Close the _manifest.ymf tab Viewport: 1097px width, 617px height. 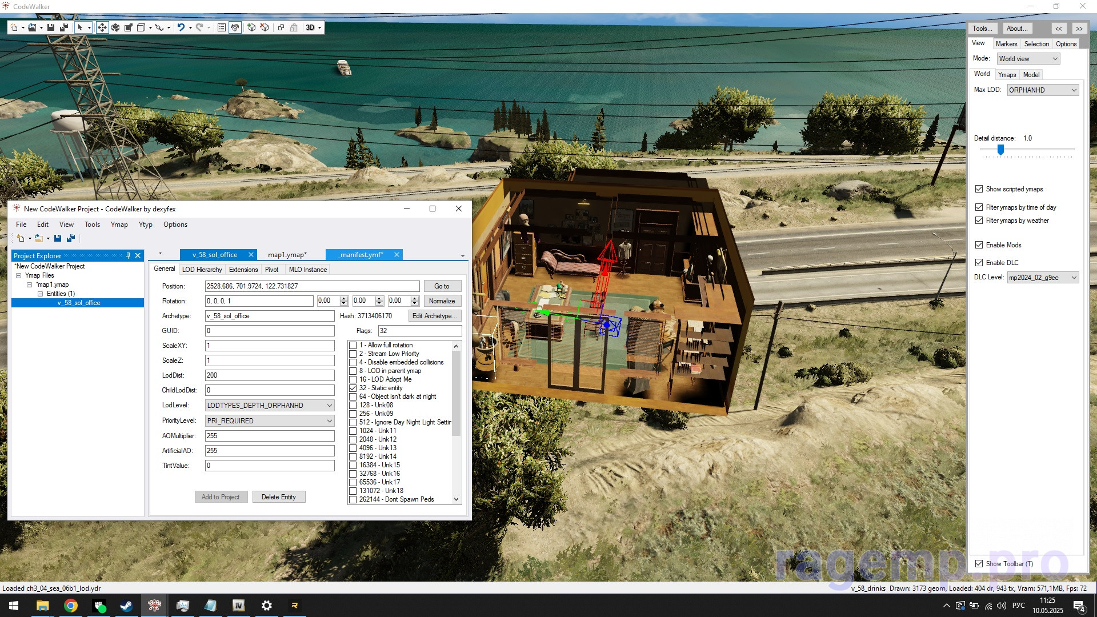(397, 255)
